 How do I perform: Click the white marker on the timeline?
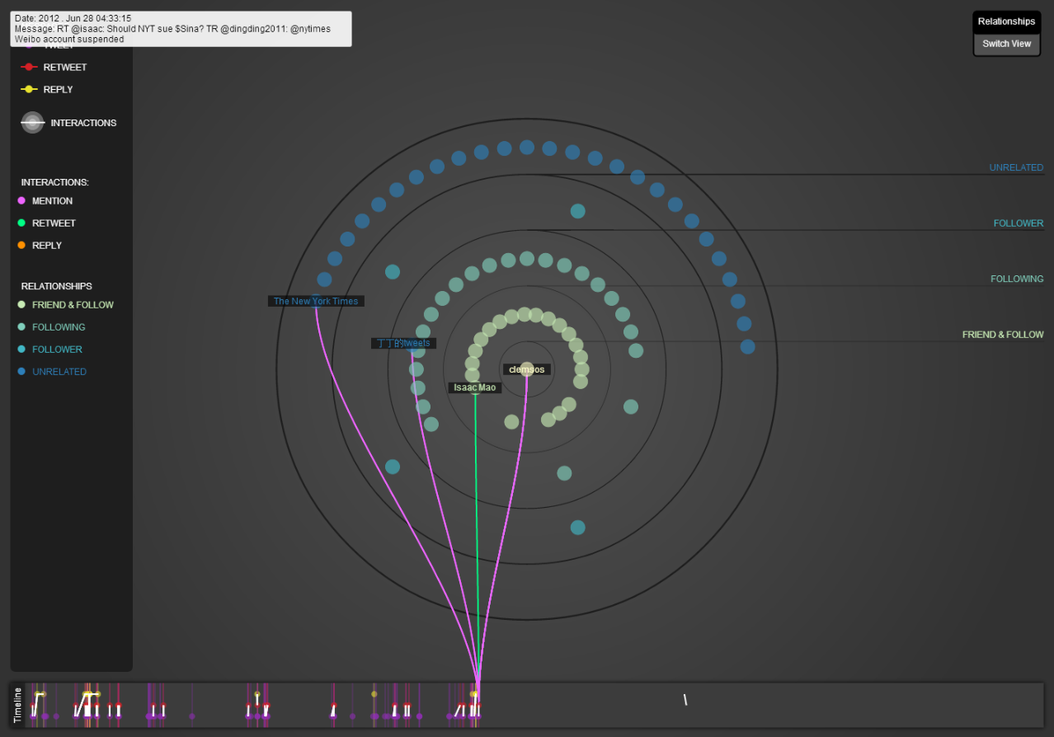tap(685, 700)
